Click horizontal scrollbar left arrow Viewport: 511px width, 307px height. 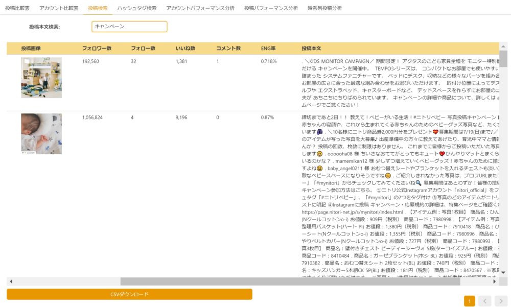11,281
